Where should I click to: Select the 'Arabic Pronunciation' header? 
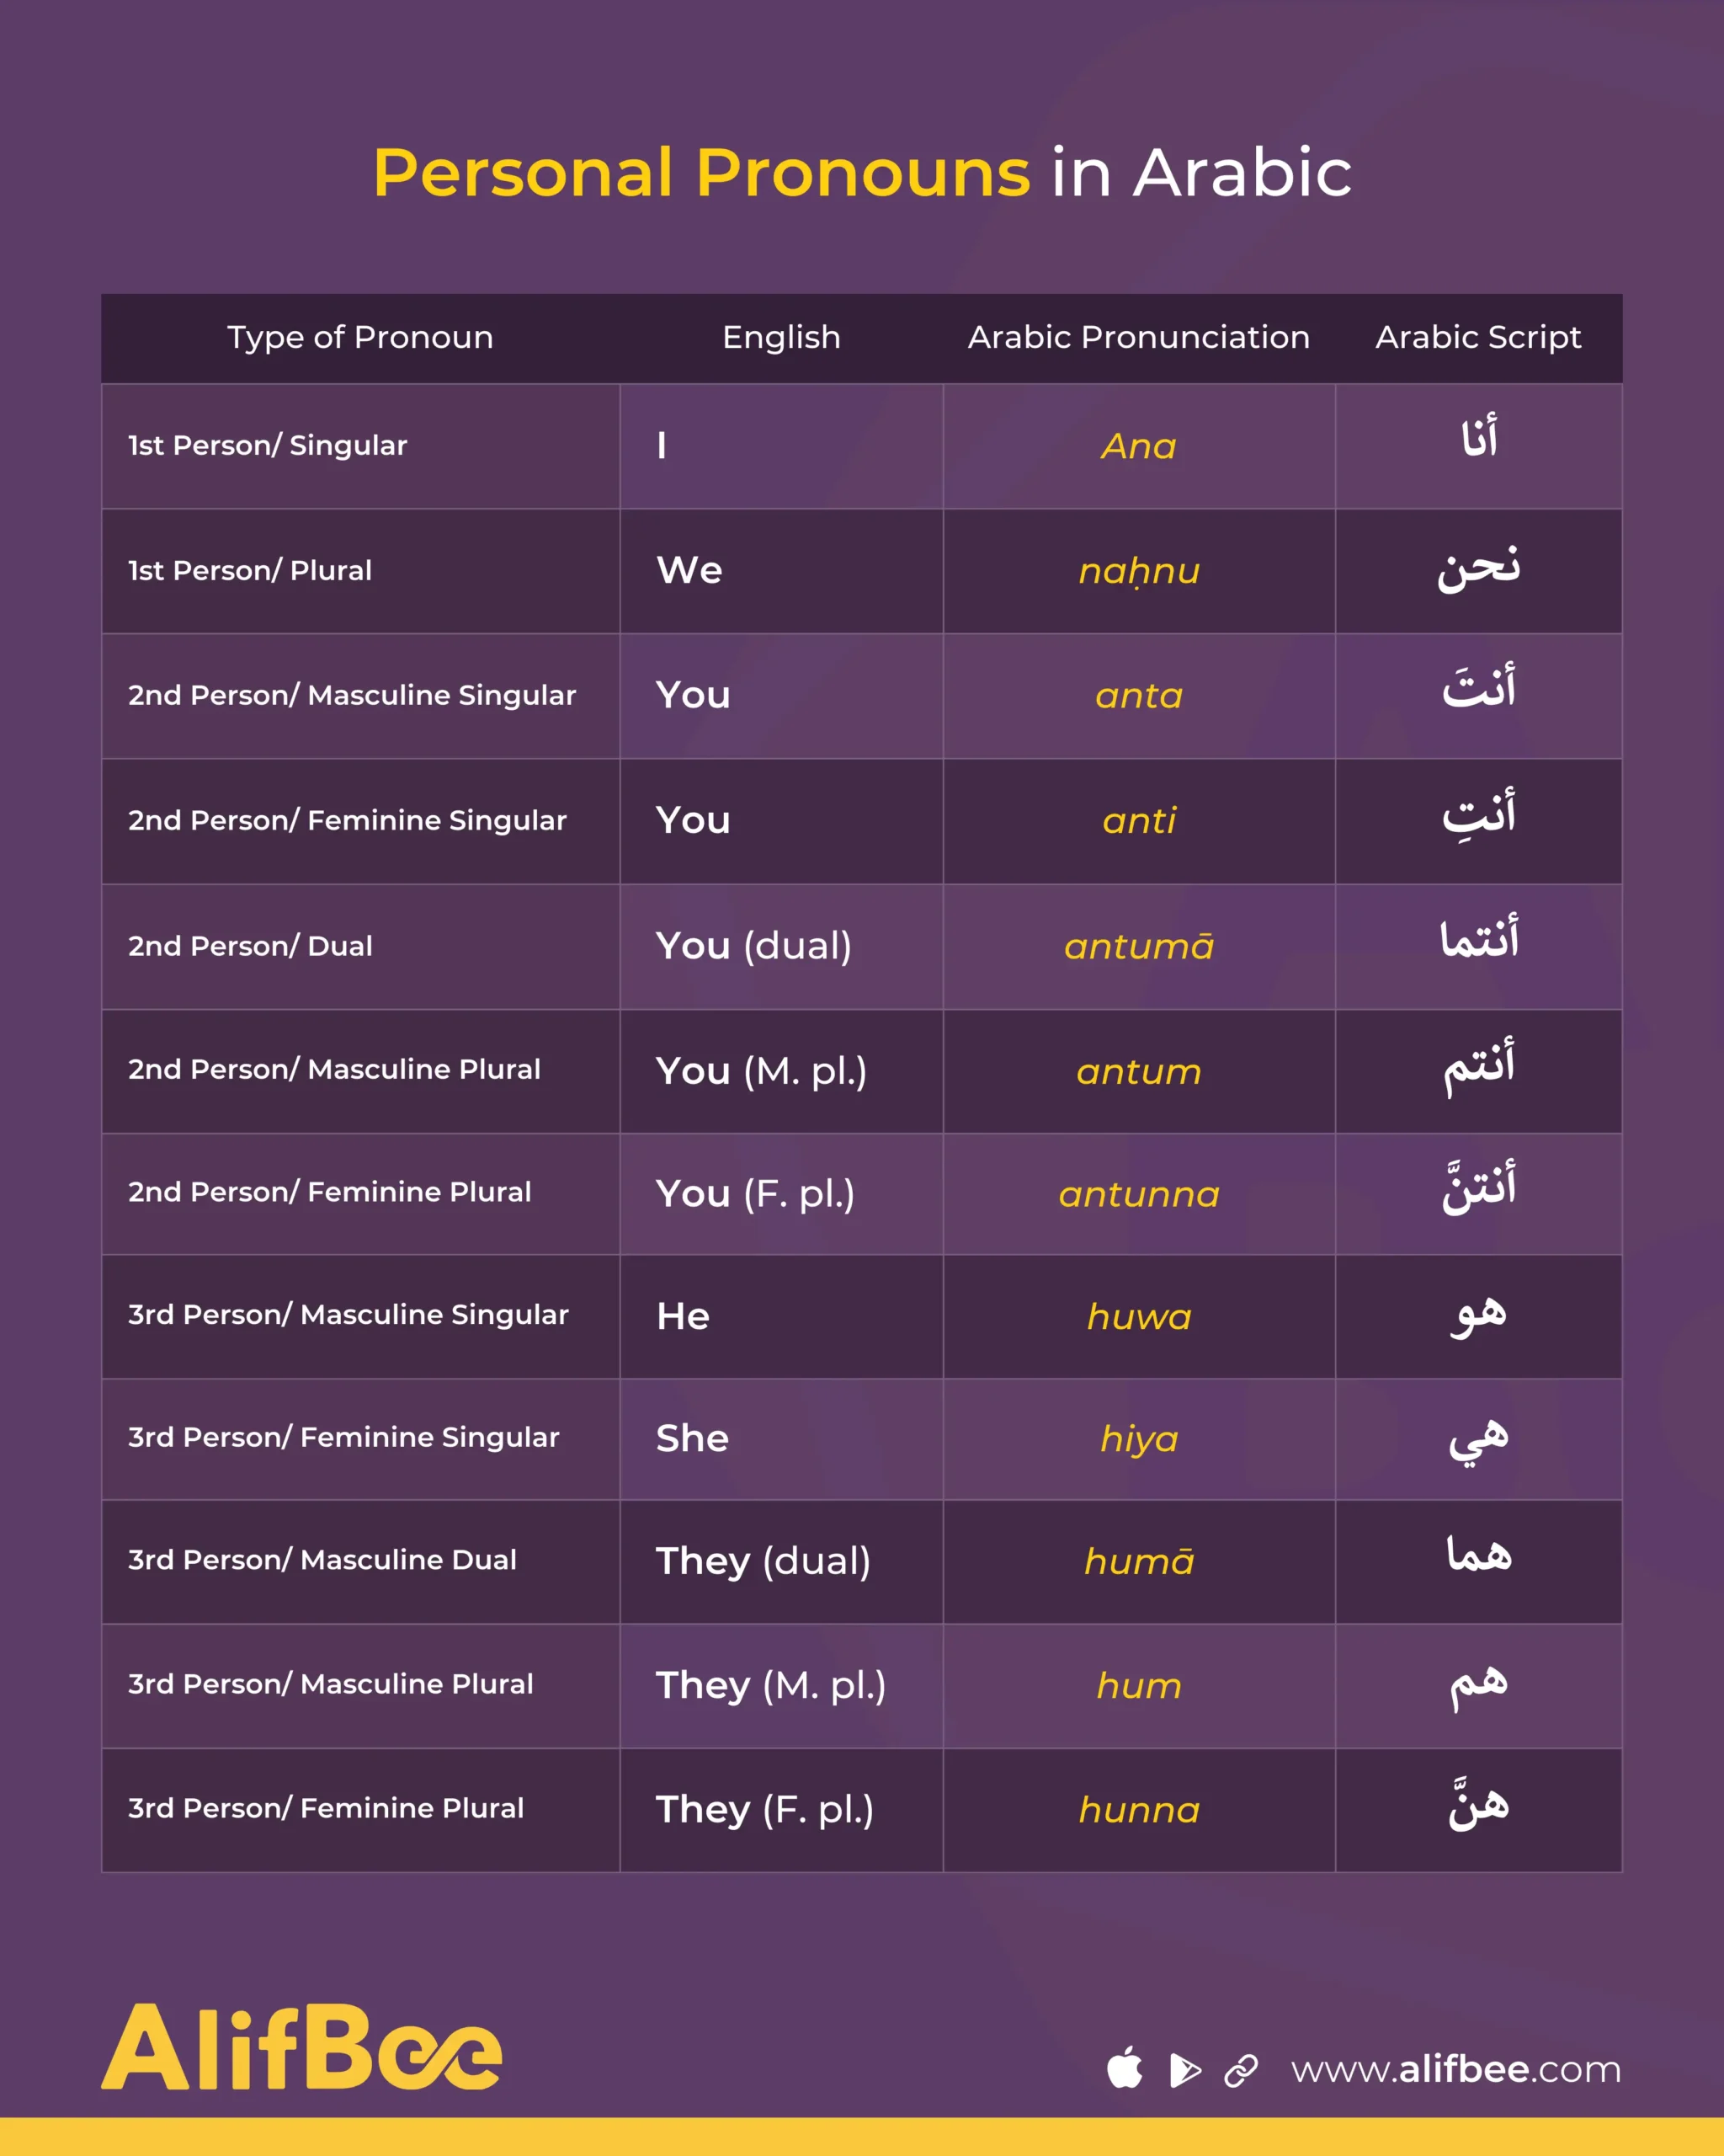coord(1138,337)
